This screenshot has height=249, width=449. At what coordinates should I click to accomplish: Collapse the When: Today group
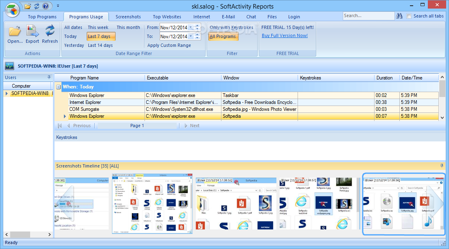59,87
